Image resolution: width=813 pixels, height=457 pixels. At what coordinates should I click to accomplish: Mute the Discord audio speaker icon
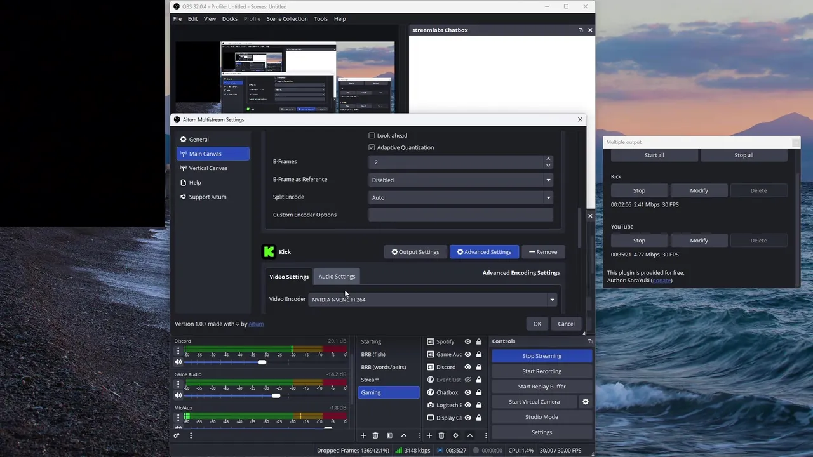click(178, 362)
